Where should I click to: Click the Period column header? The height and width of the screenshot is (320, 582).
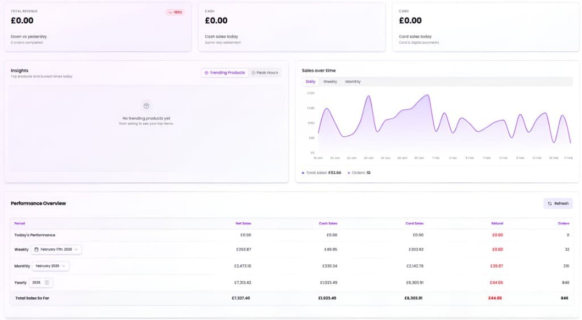[20, 223]
